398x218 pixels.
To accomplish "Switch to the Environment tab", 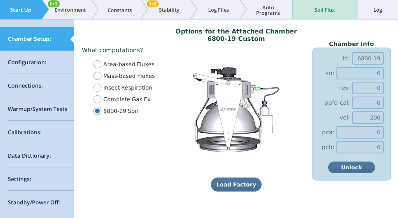I will coord(70,10).
